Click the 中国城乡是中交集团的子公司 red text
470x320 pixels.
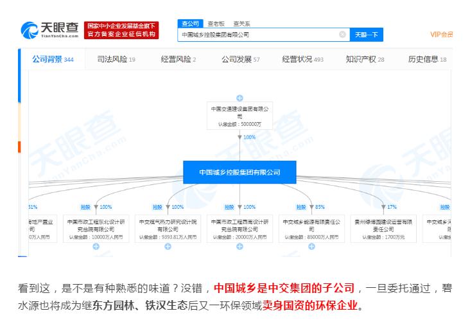point(284,289)
